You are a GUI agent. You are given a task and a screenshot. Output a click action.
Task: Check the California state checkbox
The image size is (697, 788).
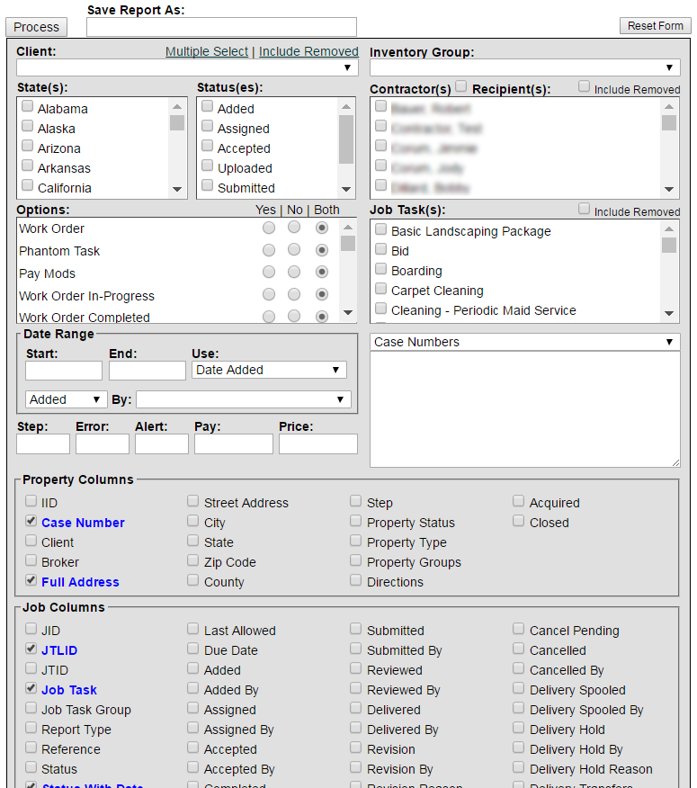coord(28,185)
